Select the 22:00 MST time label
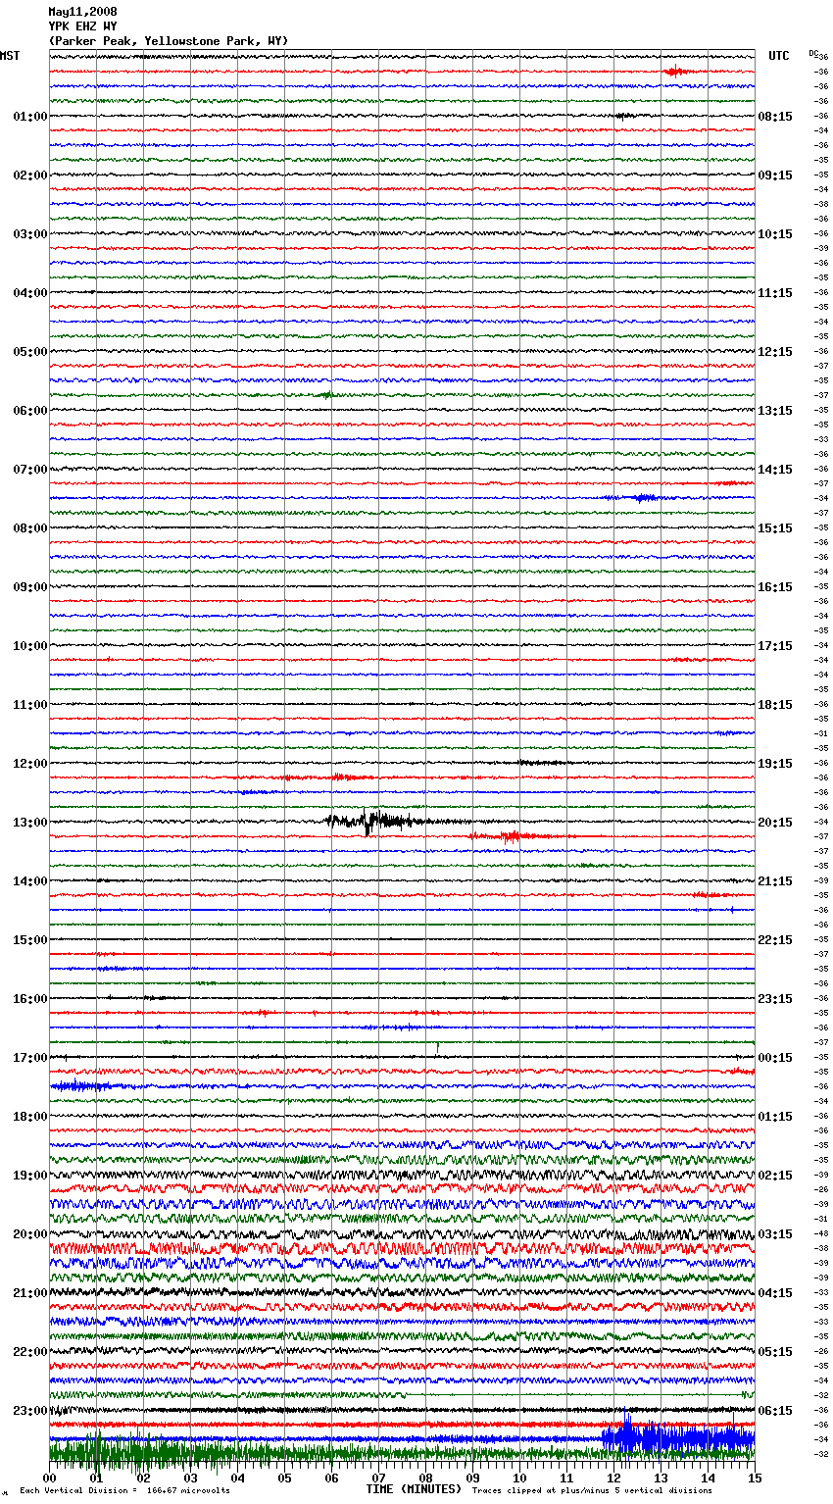The width and height of the screenshot is (833, 1504). tap(30, 1352)
